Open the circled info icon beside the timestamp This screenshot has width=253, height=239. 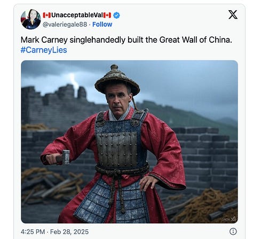233,232
